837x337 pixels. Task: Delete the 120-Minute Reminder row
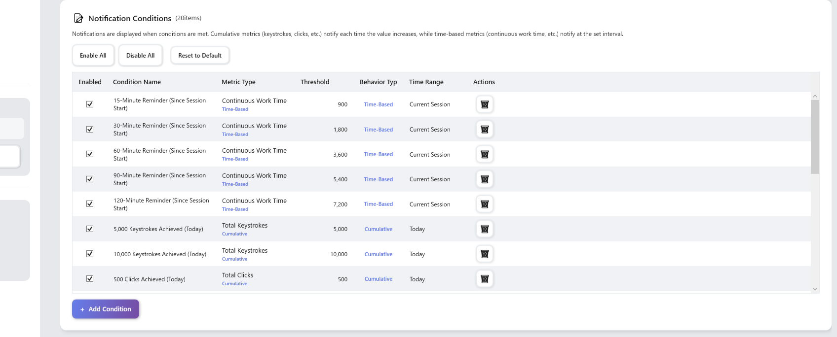click(485, 204)
